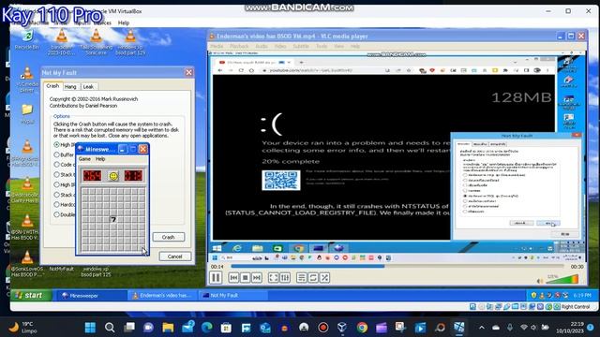600x337 pixels.
Task: Open File Explorer from Windows taskbar
Action: click(x=168, y=328)
